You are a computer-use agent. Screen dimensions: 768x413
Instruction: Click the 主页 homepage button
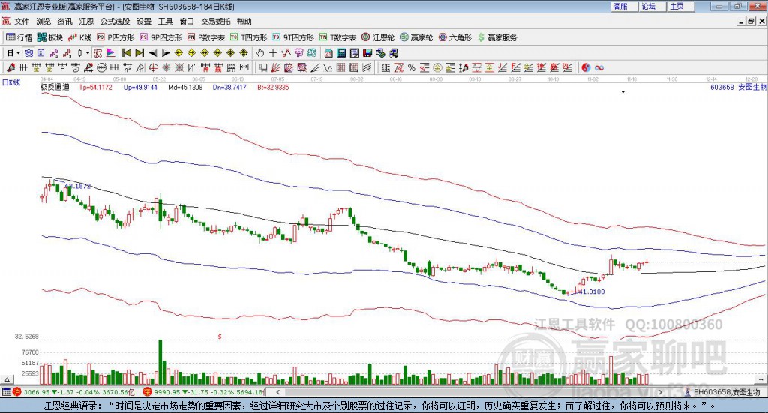point(681,6)
